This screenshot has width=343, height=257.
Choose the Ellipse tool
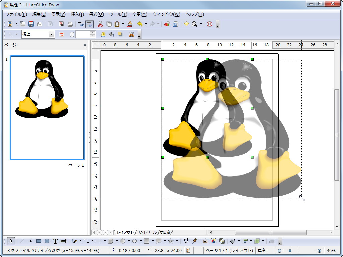[x=47, y=241]
